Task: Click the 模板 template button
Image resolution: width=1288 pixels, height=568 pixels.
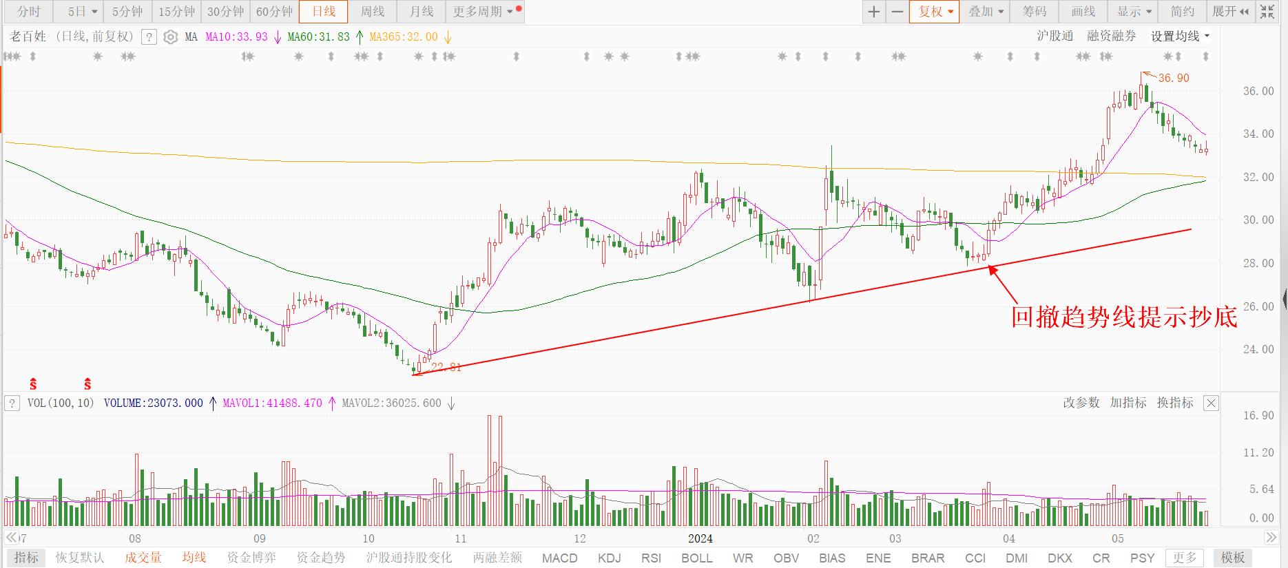Action: pos(1232,558)
